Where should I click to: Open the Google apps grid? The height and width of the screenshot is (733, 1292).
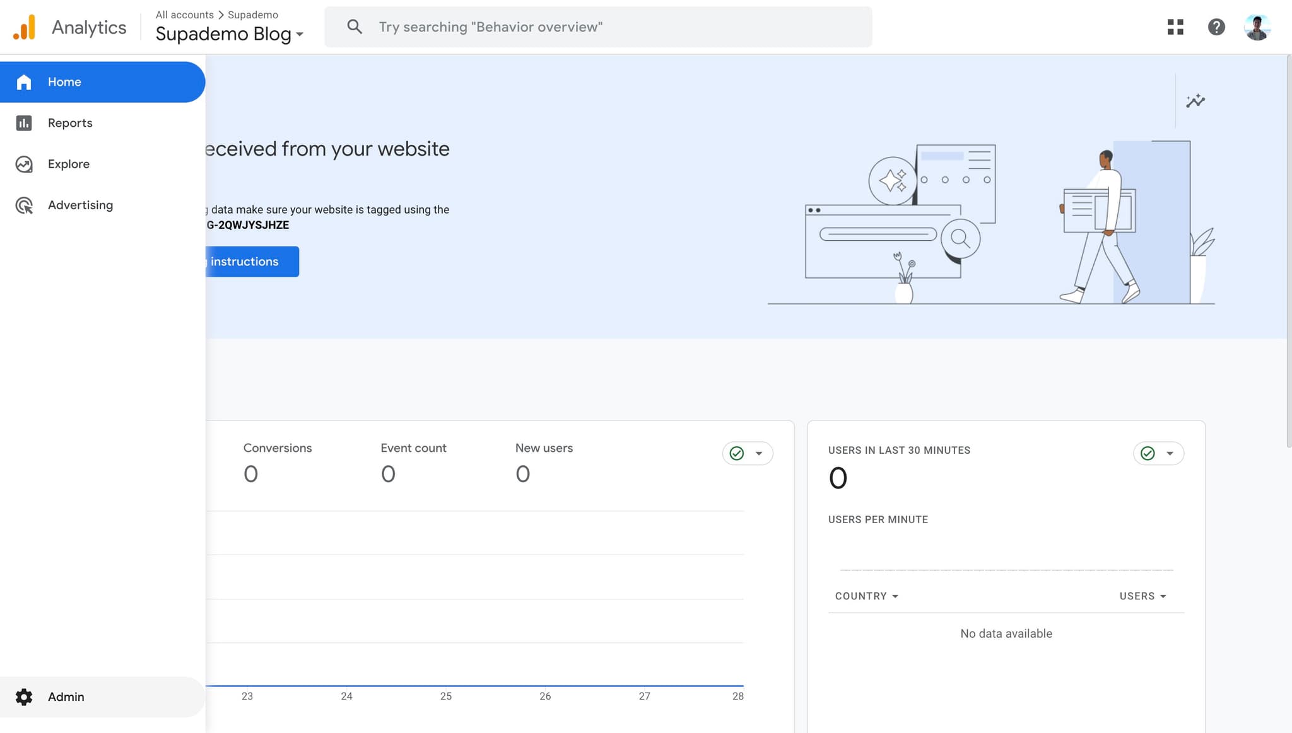1175,27
